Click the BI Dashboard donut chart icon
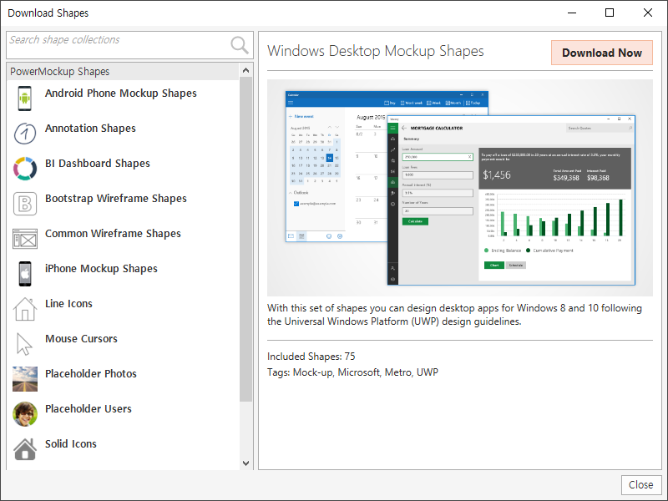668x501 pixels. (25, 169)
